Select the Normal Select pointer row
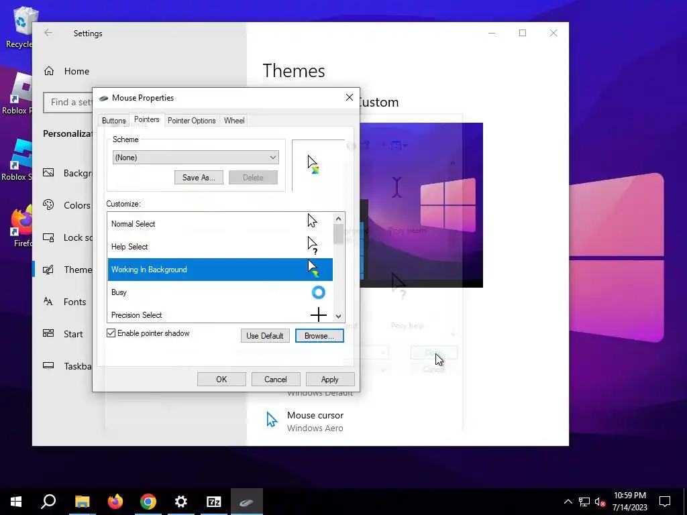 pyautogui.click(x=220, y=224)
